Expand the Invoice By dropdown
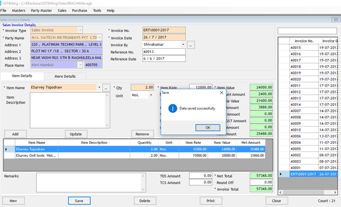This screenshot has height=207, width=341. tap(183, 44)
